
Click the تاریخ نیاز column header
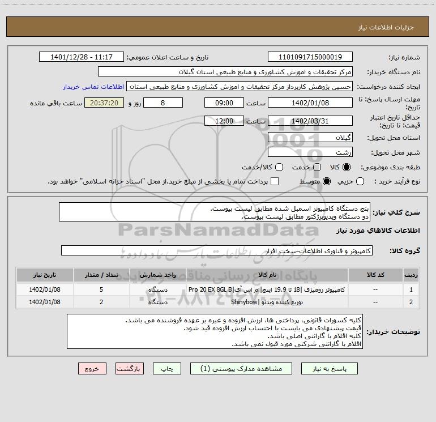click(x=45, y=275)
